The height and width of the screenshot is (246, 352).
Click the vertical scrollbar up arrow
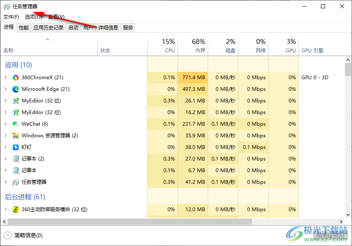(x=348, y=60)
